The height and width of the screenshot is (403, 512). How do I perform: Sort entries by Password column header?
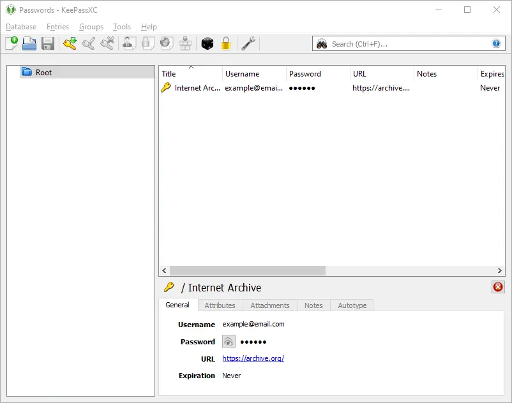318,74
